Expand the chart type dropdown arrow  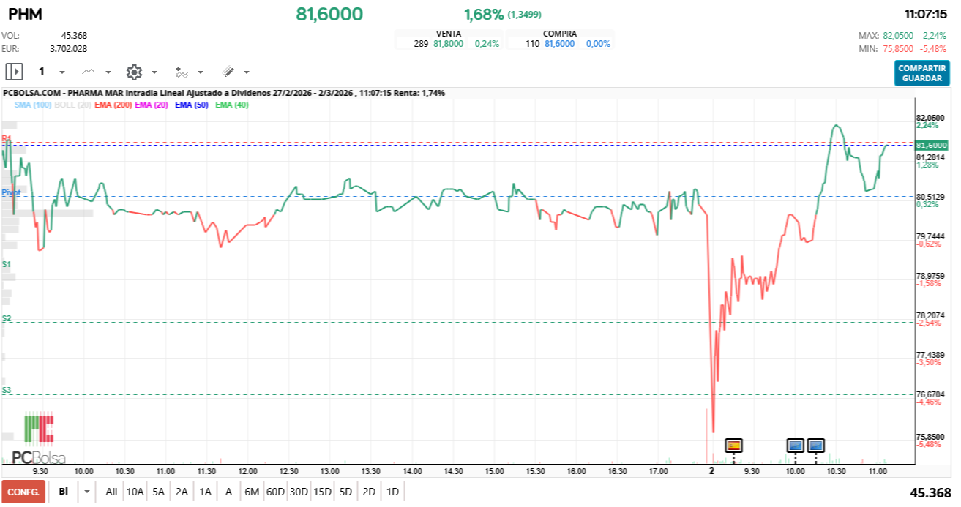point(108,72)
